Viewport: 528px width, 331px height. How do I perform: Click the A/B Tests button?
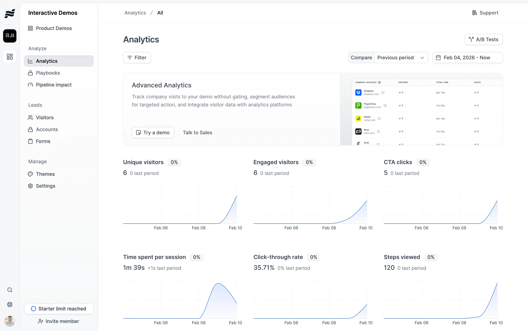point(483,39)
